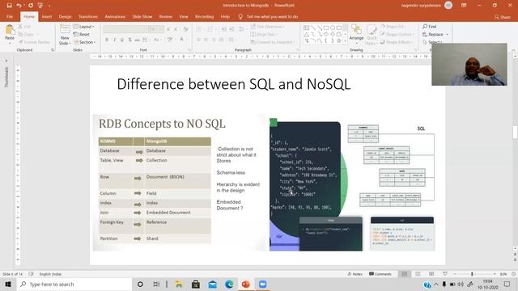Select oval shape in shapes gallery
The image size is (518, 291).
(333, 27)
